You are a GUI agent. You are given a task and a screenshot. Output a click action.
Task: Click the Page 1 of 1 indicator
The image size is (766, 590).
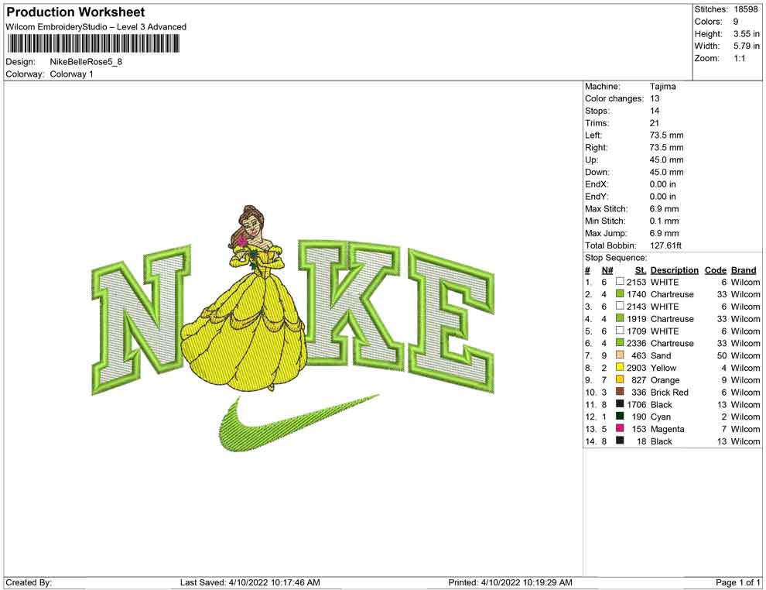[x=737, y=582]
